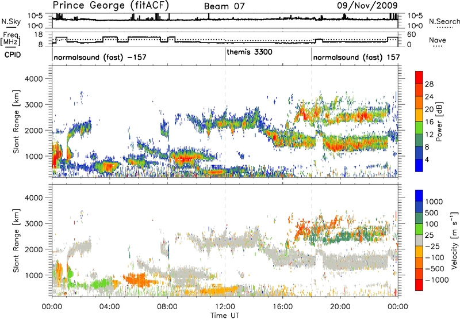Image resolution: width=460 pixels, height=319 pixels.
Task: Click the left '10^5' noise scale value
Action: pyautogui.click(x=35, y=16)
